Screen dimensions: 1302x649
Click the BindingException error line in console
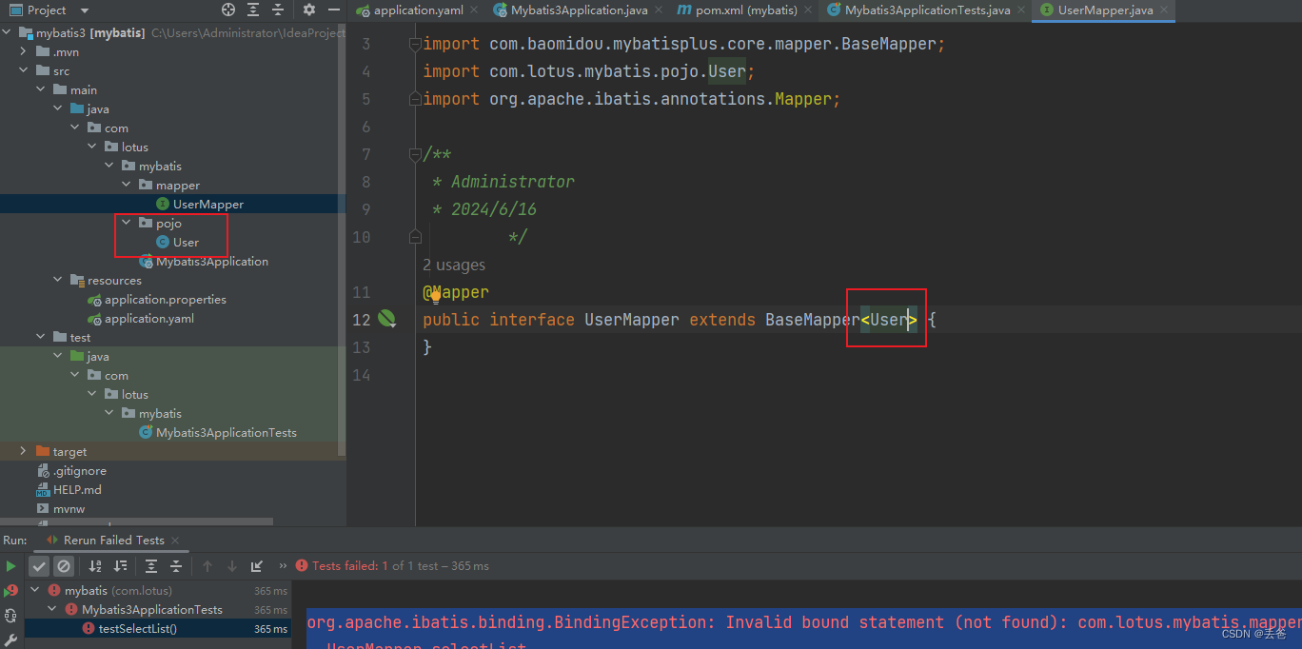[x=803, y=622]
